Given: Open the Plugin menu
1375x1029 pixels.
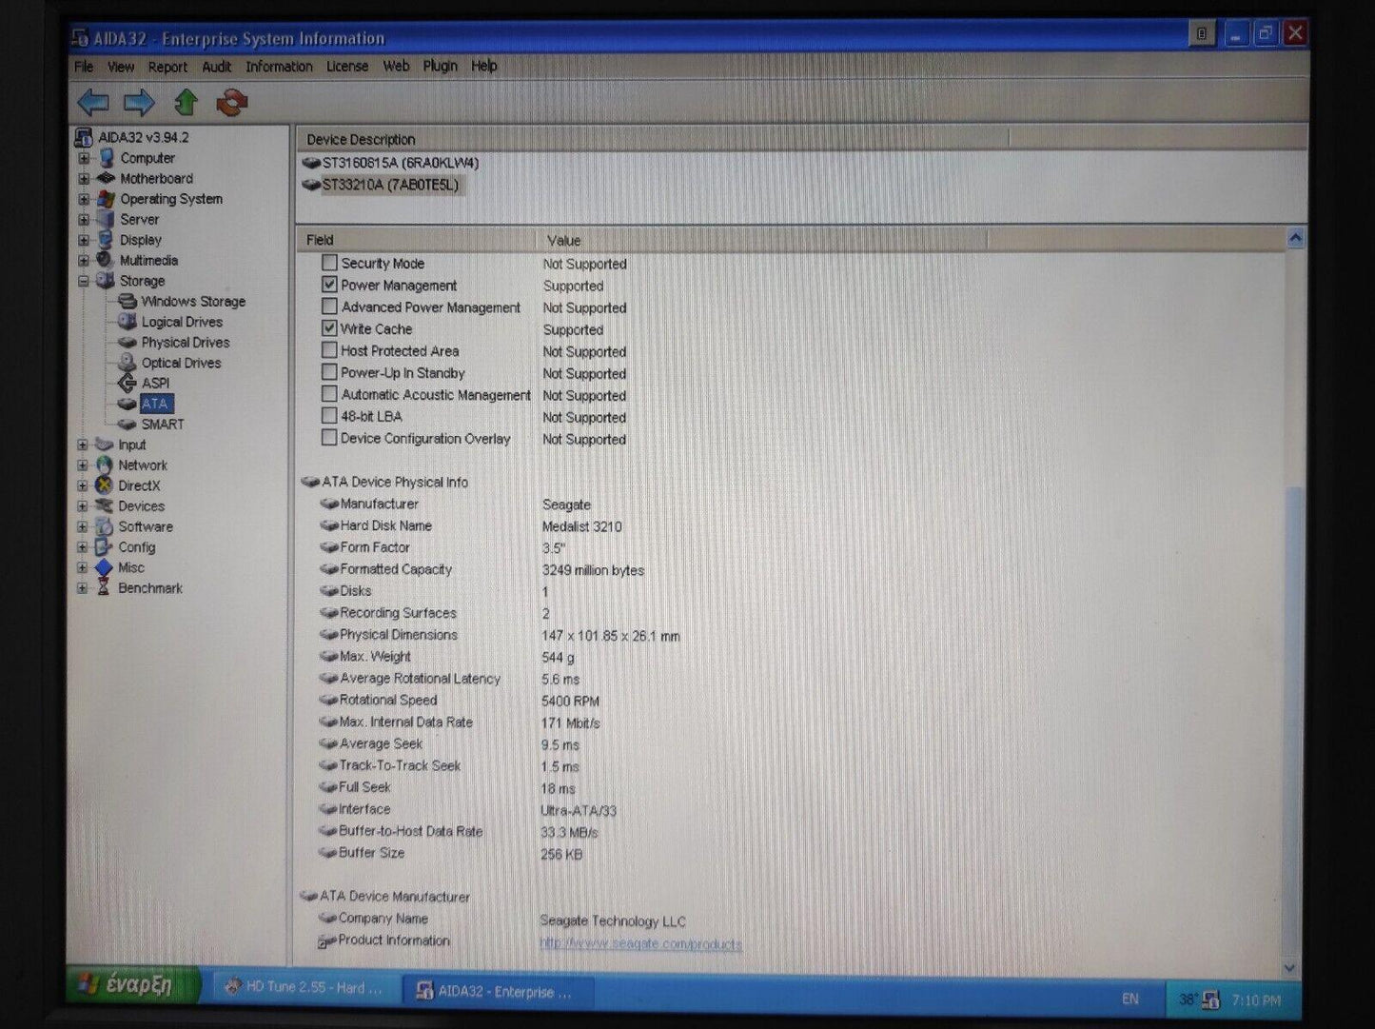Looking at the screenshot, I should (440, 66).
